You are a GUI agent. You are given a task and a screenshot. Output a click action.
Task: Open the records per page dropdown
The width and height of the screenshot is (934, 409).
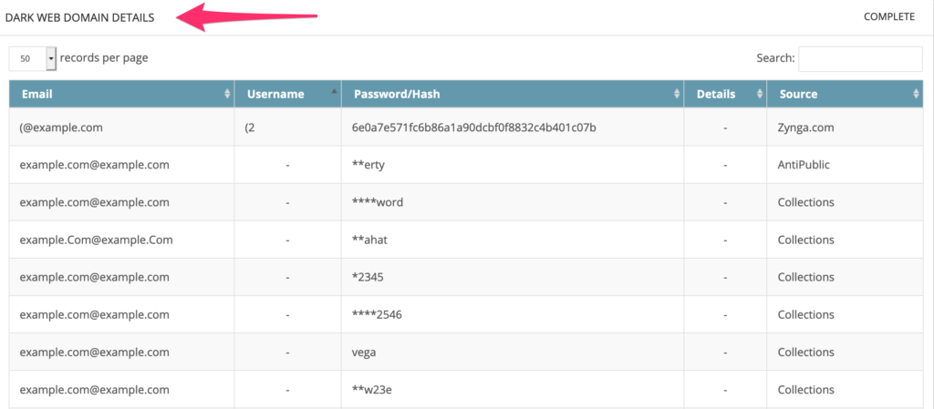click(33, 59)
